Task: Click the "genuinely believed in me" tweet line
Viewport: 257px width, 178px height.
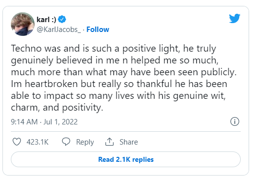Action: [x=65, y=60]
